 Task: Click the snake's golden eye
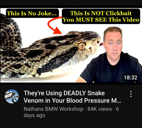tap(82, 46)
